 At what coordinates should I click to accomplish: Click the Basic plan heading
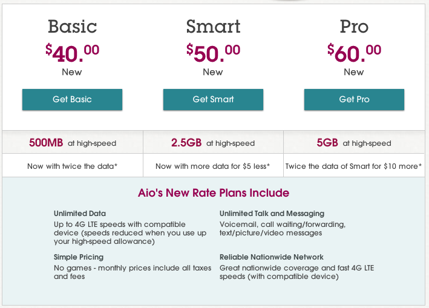point(72,27)
